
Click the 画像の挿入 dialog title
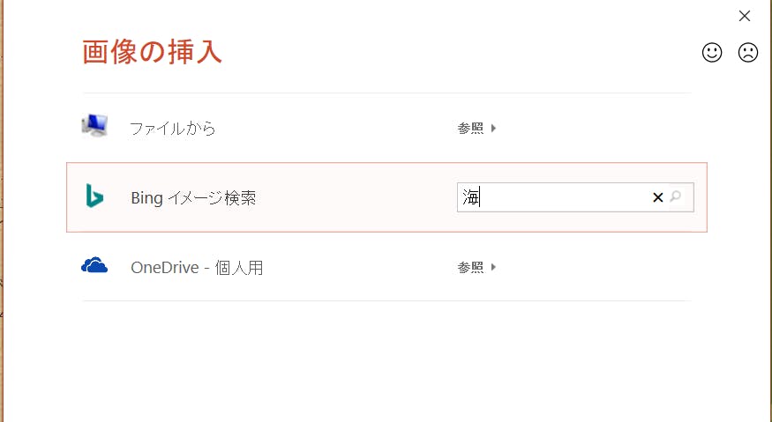click(152, 52)
